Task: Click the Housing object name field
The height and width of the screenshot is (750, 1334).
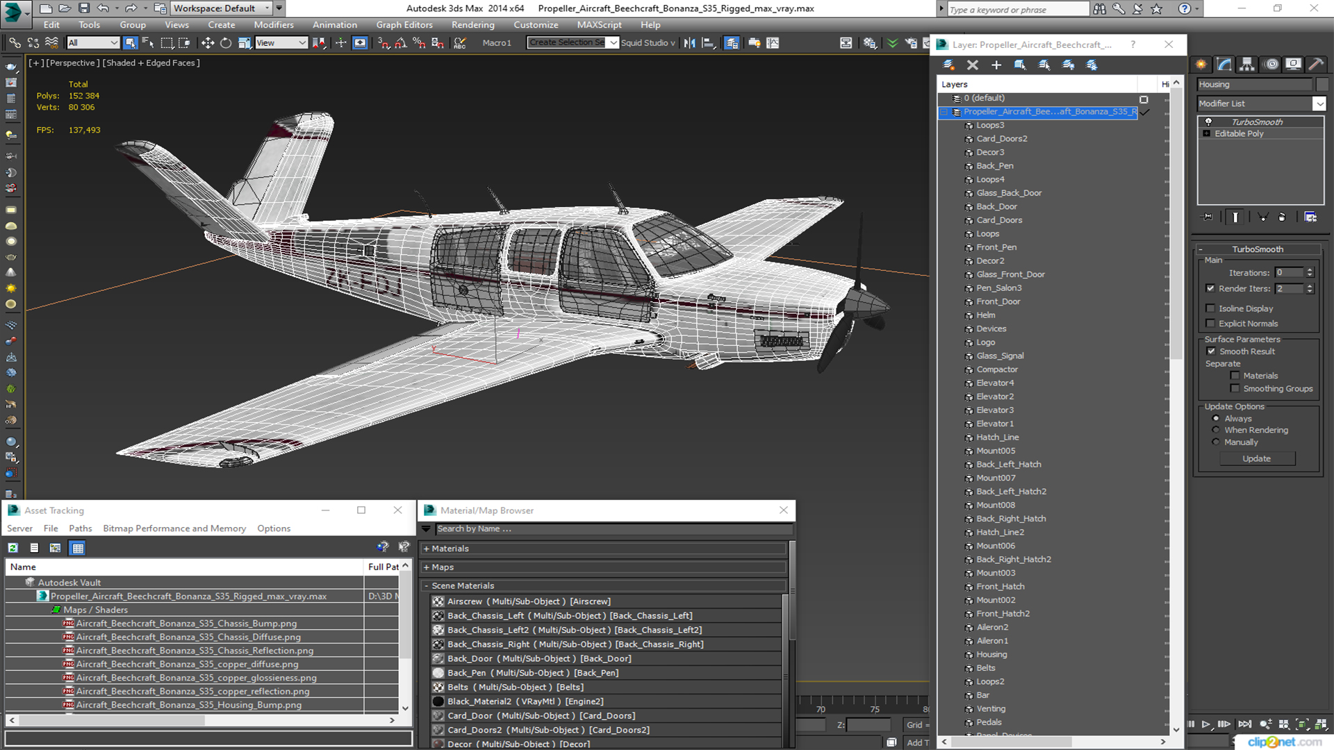Action: 1255,84
